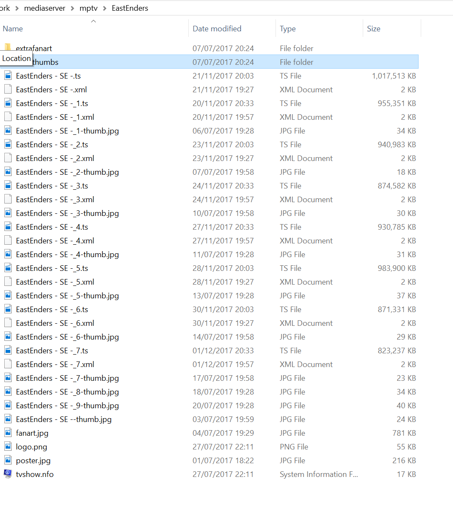Sort files by the Name column header
The width and height of the screenshot is (453, 513).
(x=13, y=29)
